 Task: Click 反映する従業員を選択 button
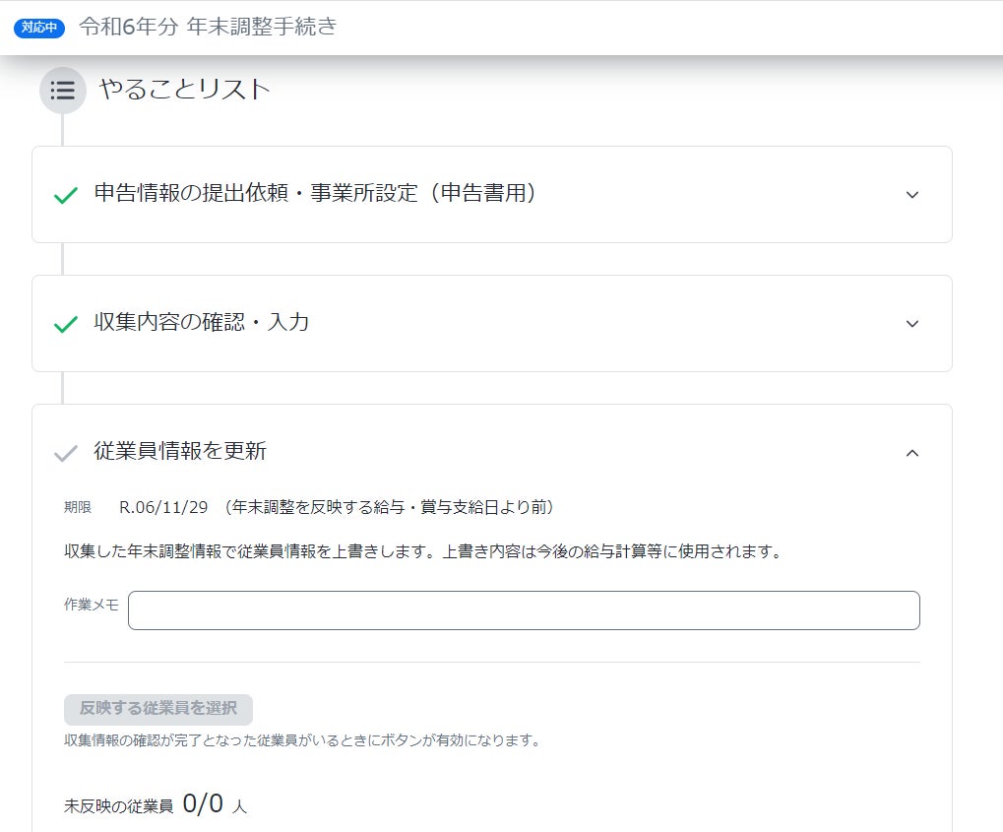coord(158,709)
